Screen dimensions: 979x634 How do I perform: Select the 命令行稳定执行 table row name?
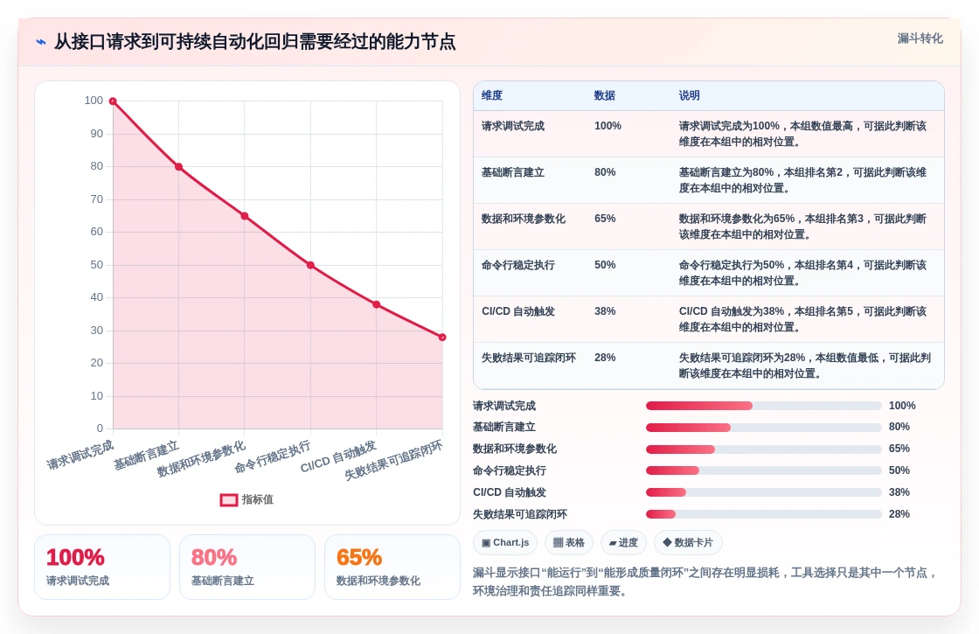tap(518, 265)
